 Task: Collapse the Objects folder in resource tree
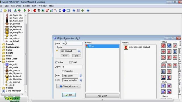pyautogui.click(x=1, y=61)
